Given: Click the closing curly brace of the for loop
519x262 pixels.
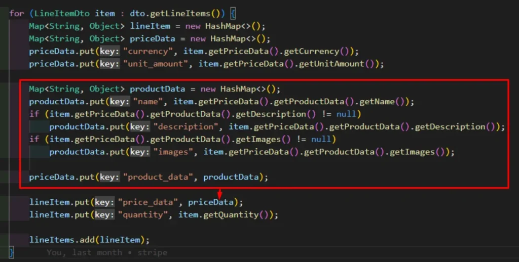Looking at the screenshot, I should tap(11, 252).
